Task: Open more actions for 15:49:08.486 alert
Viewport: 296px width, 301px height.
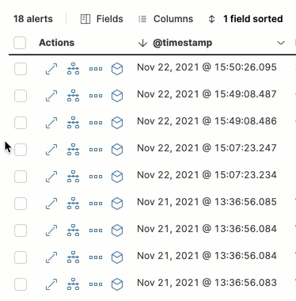Action: (x=96, y=123)
